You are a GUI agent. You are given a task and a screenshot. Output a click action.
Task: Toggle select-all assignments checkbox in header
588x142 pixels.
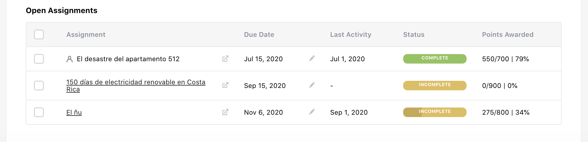pos(39,34)
